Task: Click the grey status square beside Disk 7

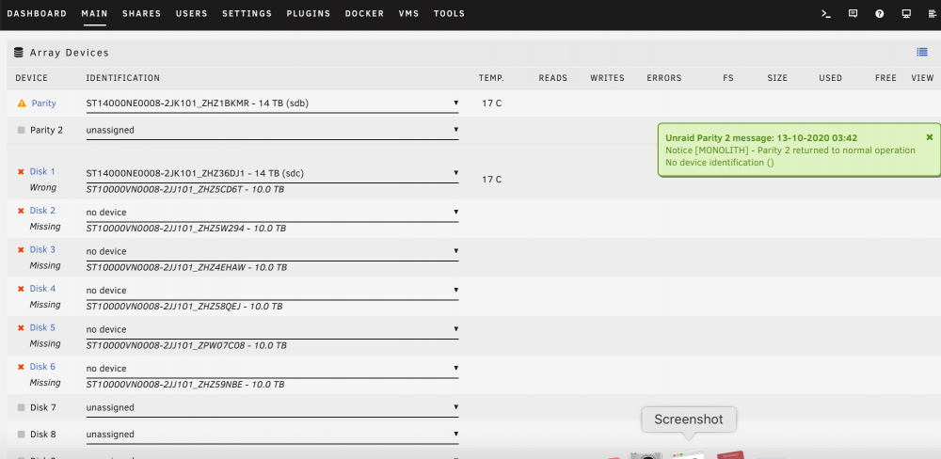Action: (x=21, y=407)
